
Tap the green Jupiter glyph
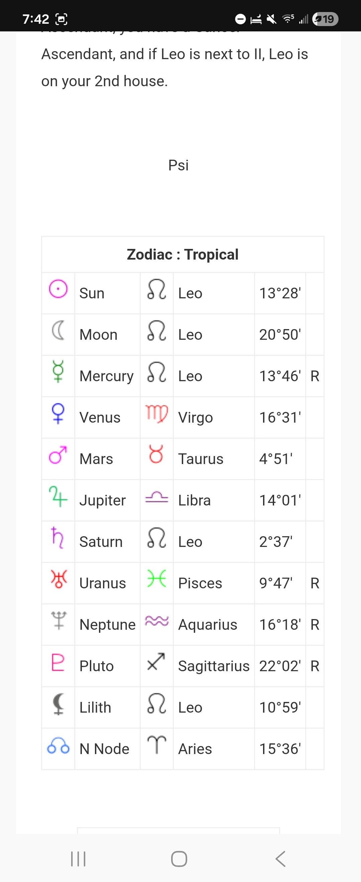coord(58,496)
